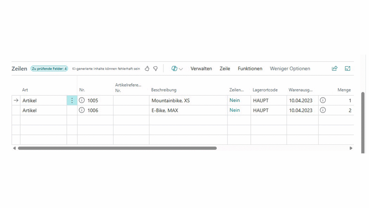Click the thumbs up feedback icon
This screenshot has width=369, height=208.
(x=147, y=68)
